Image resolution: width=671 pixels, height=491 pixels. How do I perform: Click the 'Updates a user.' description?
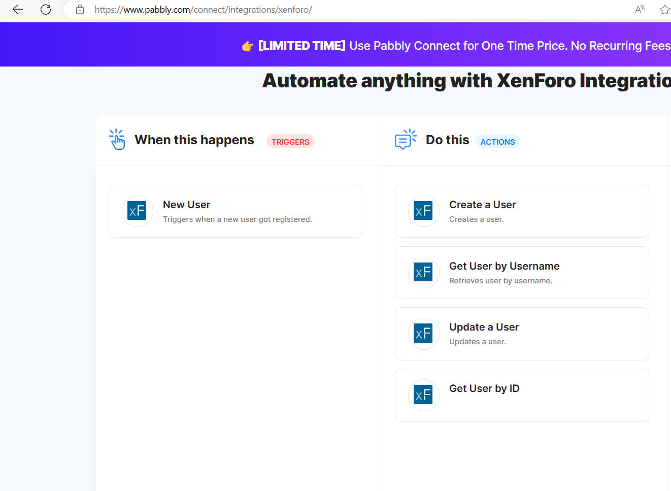click(x=477, y=342)
